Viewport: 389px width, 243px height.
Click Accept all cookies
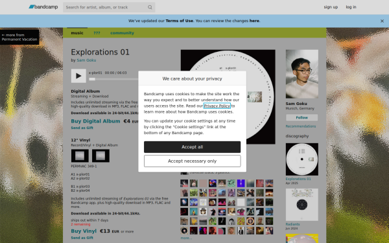(193, 147)
